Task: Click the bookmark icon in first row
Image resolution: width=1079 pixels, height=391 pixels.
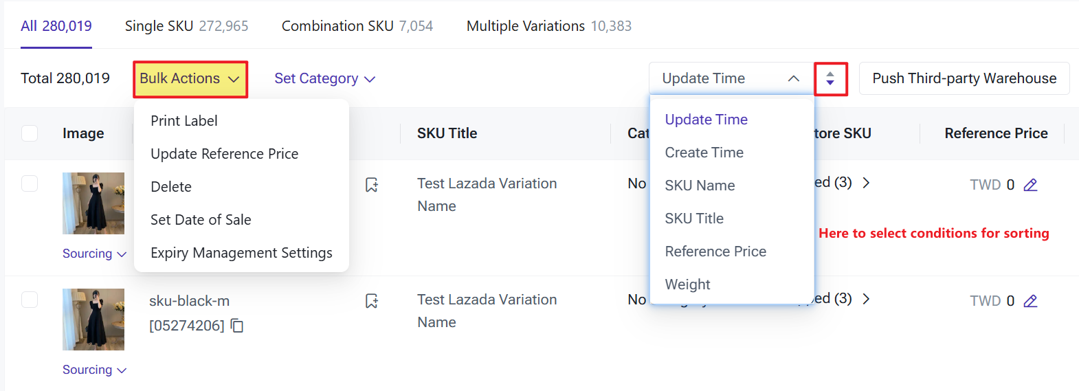Action: click(372, 185)
